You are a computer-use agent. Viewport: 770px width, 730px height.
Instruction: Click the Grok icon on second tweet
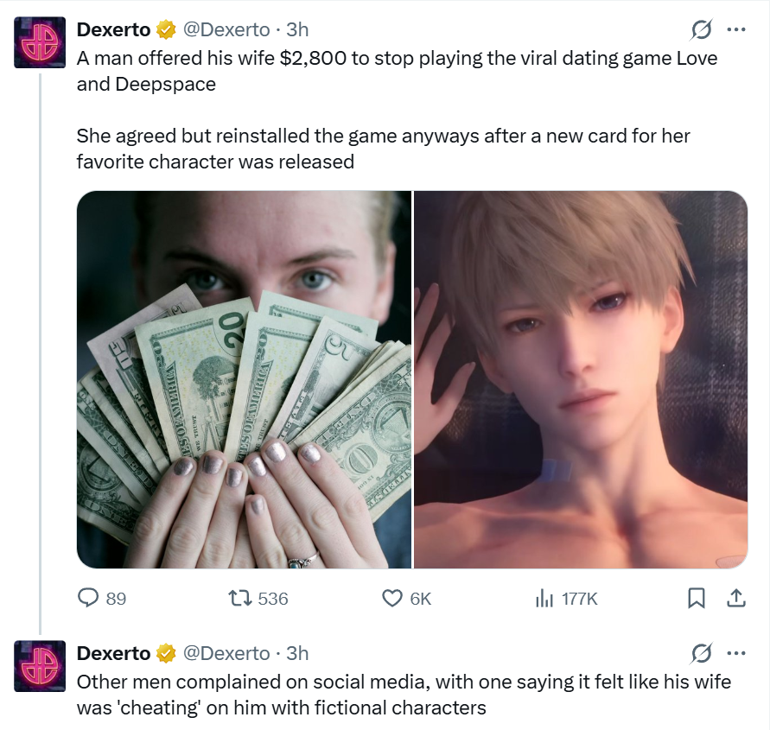[x=701, y=653]
